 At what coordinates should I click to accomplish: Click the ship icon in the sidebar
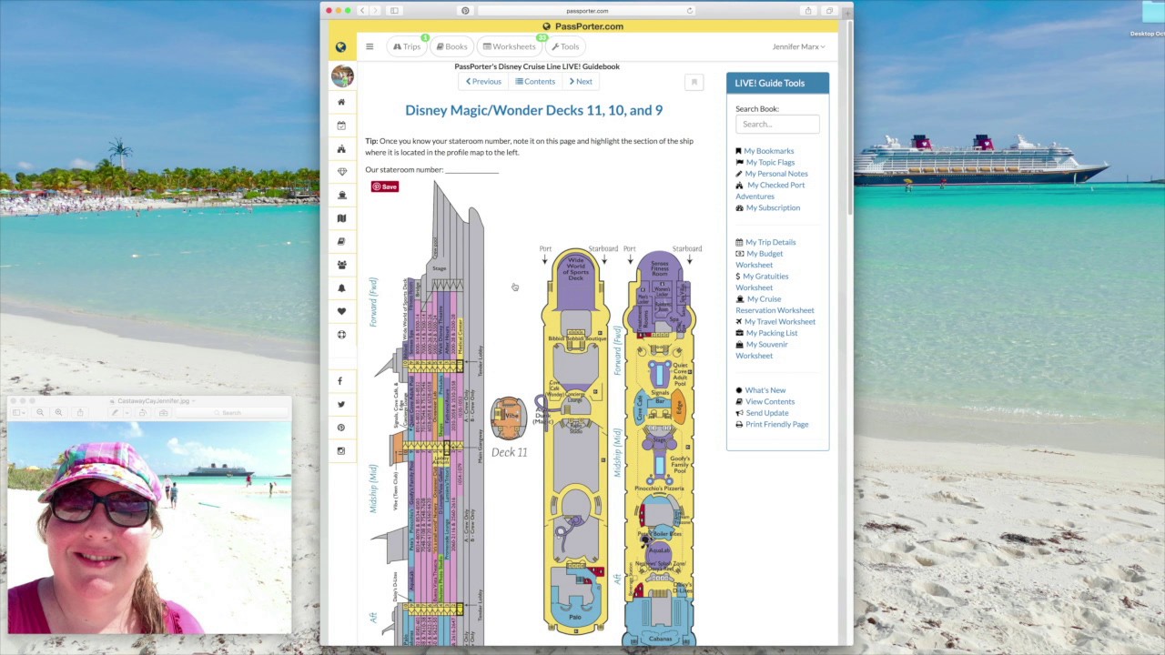[x=341, y=195]
